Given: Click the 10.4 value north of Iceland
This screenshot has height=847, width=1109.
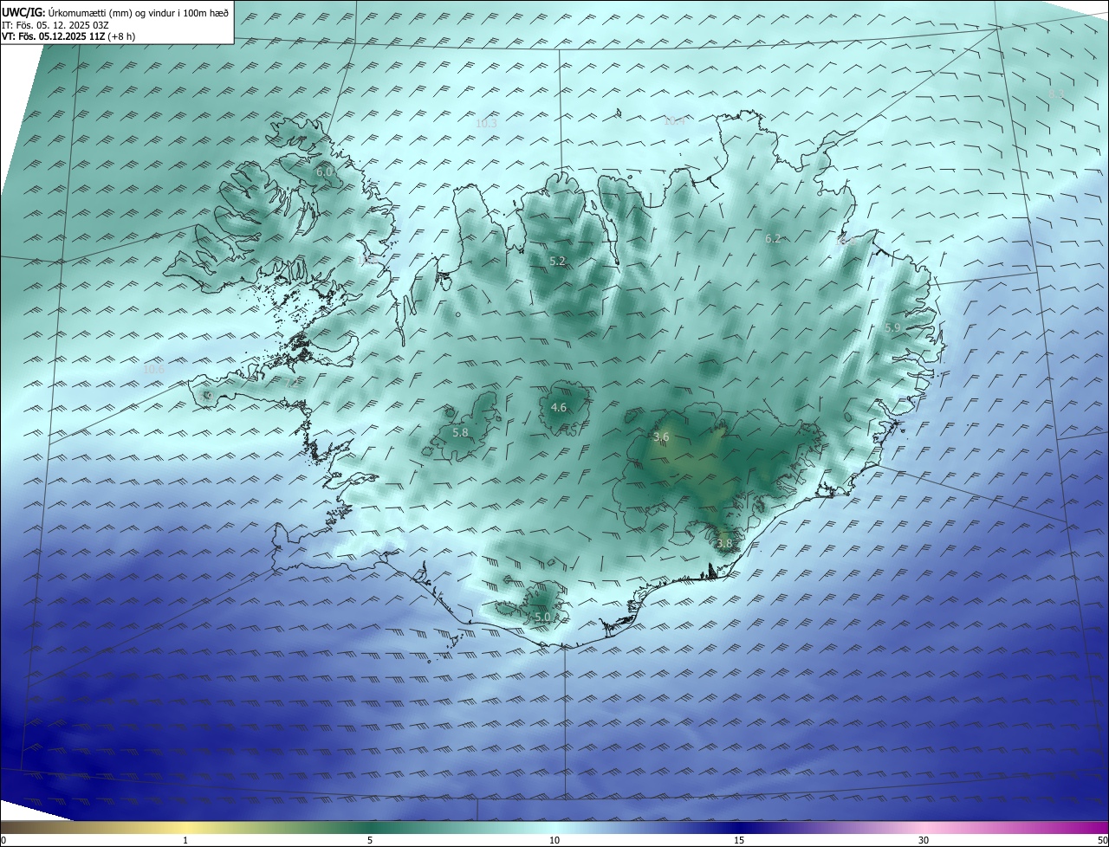Looking at the screenshot, I should pyautogui.click(x=674, y=120).
